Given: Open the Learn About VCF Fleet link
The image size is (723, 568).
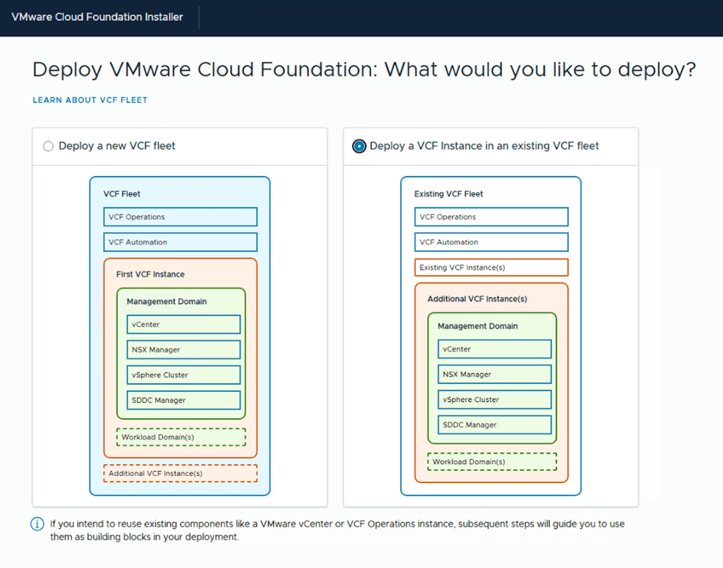Looking at the screenshot, I should click(90, 100).
